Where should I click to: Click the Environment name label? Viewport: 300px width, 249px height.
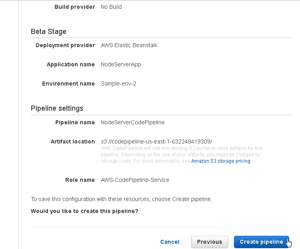click(x=68, y=84)
